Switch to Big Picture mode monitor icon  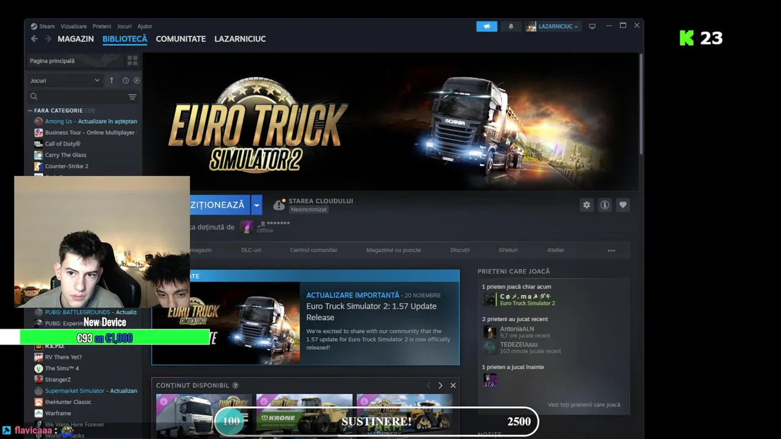[x=592, y=26]
